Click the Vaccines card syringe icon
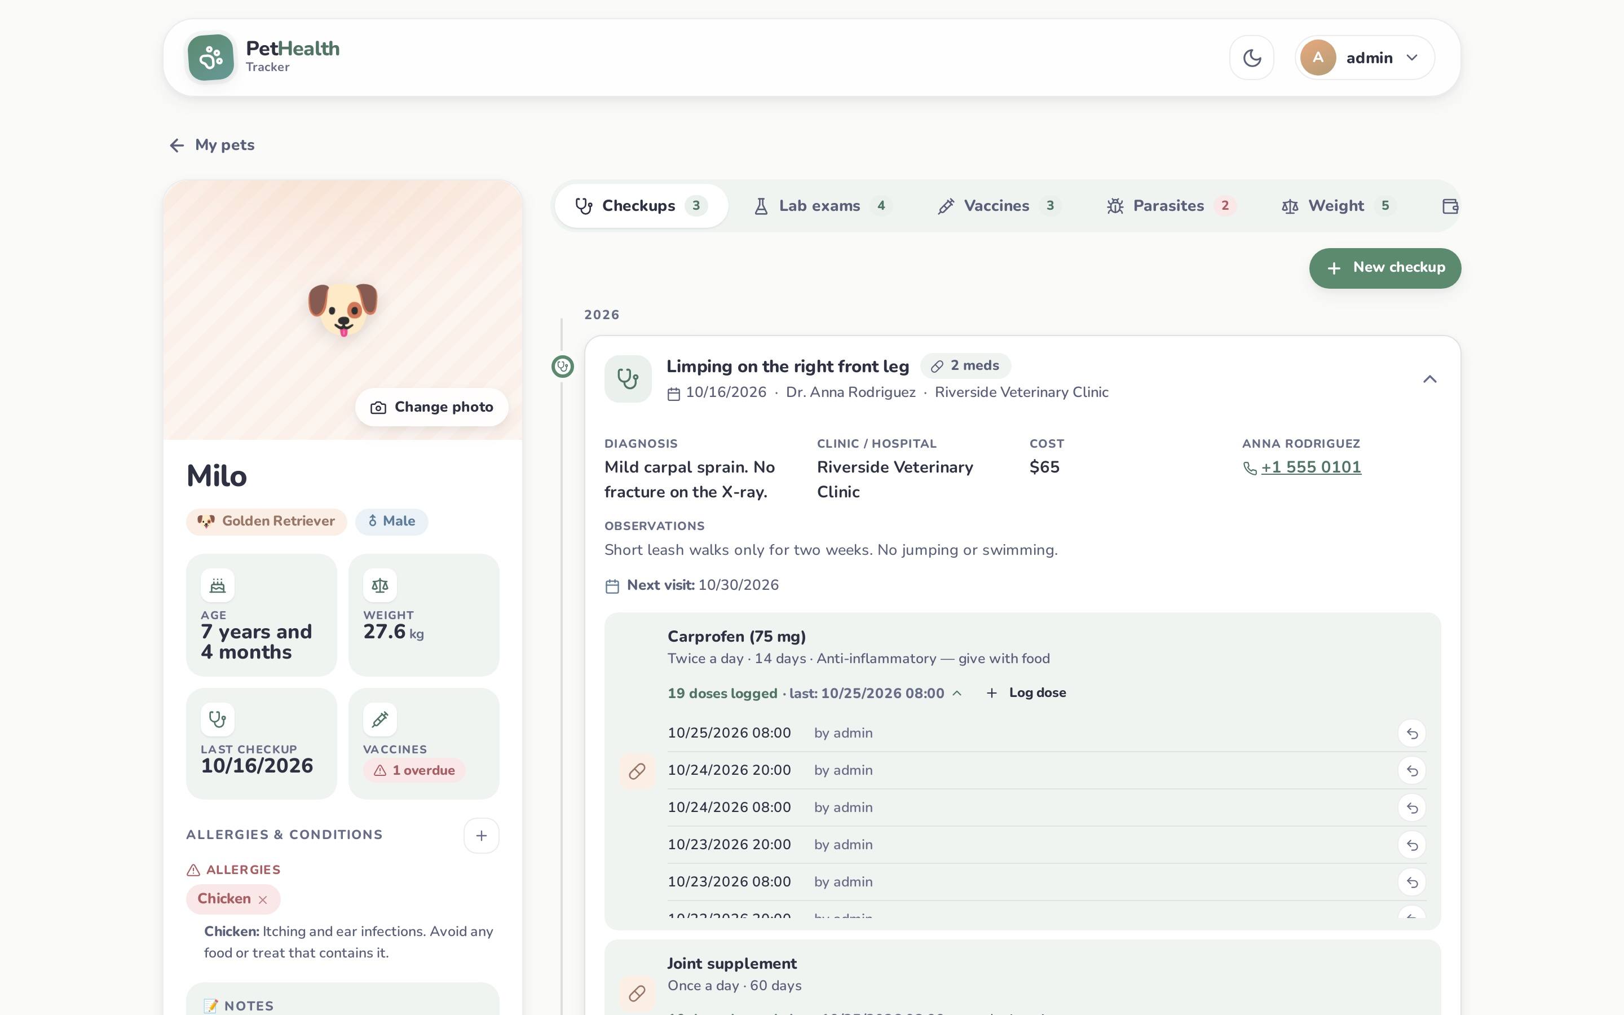1624x1015 pixels. pos(380,720)
